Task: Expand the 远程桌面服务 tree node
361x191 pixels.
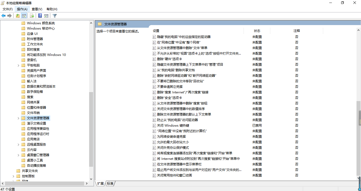Action: 18,145
